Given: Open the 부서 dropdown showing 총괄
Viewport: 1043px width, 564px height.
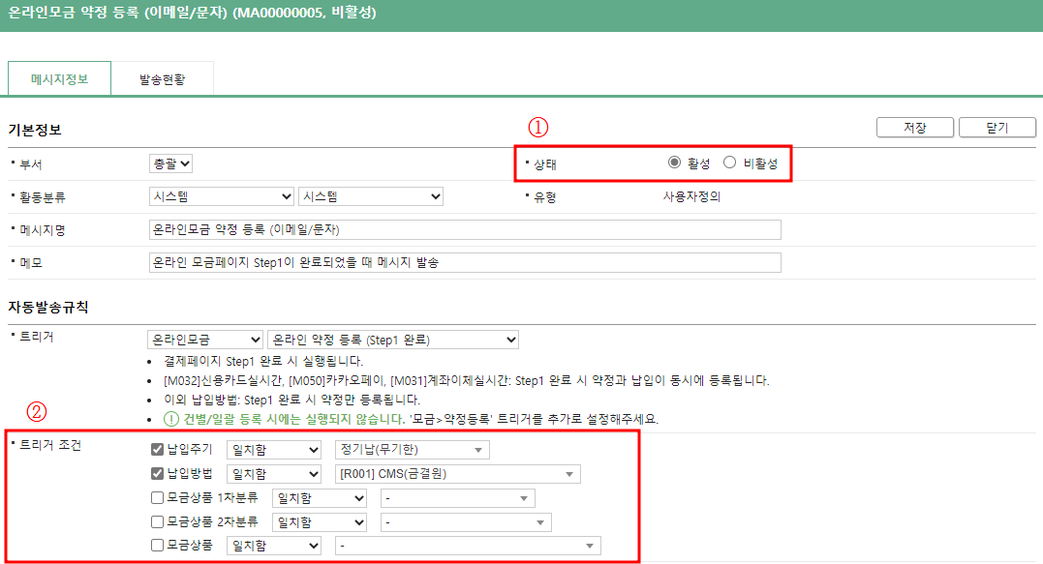Looking at the screenshot, I should [x=171, y=163].
